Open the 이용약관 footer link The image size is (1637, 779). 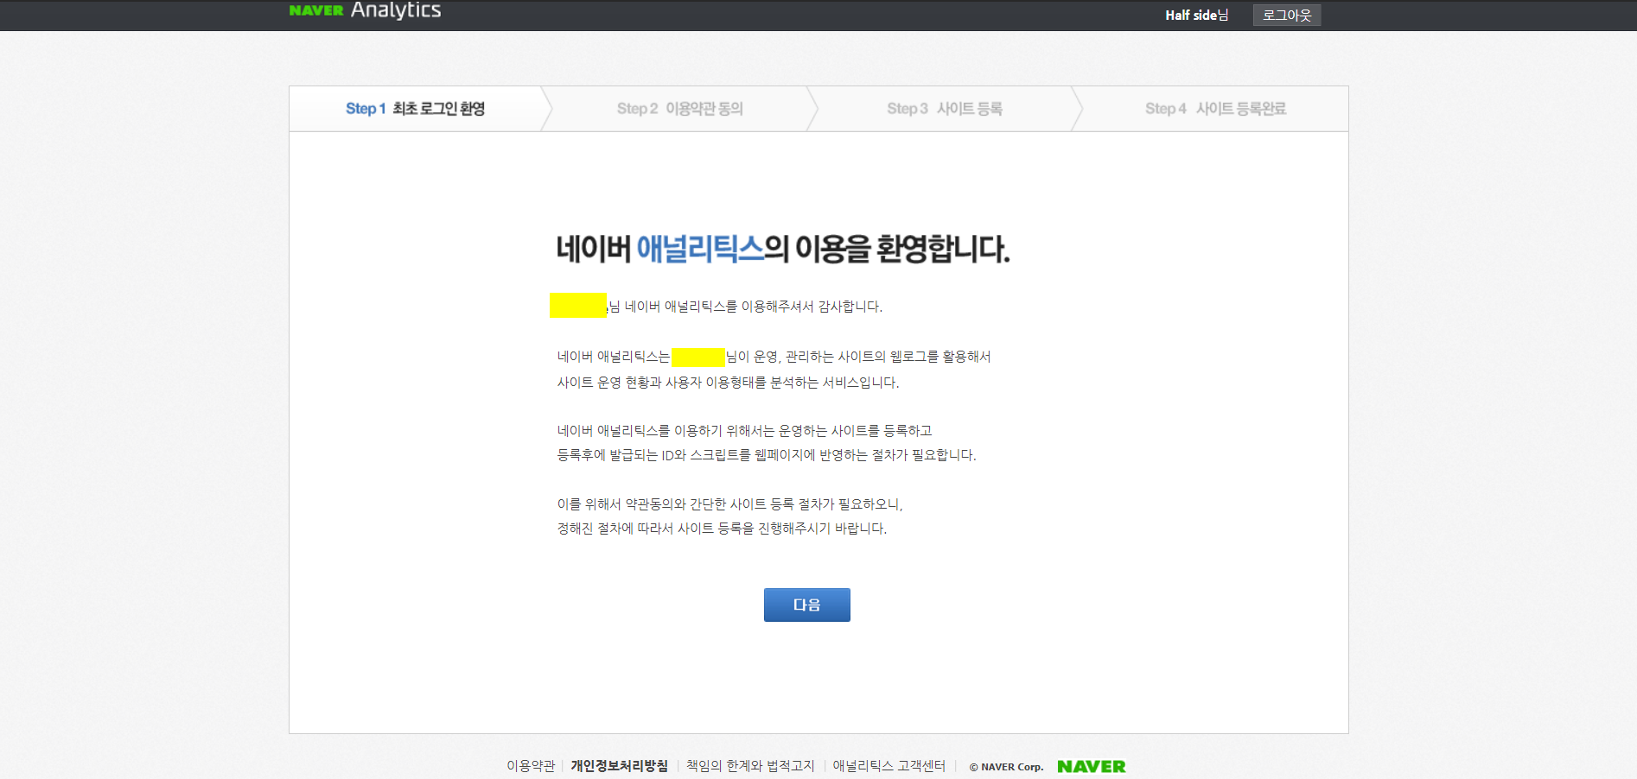(531, 766)
